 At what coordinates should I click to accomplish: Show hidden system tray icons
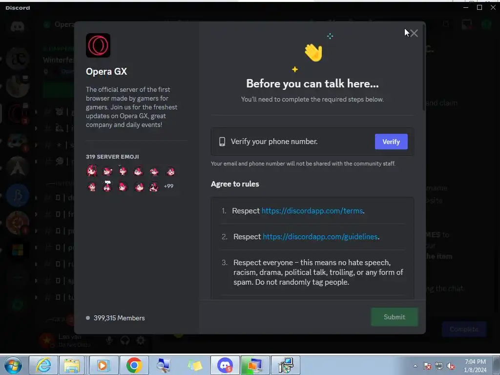coord(415,366)
